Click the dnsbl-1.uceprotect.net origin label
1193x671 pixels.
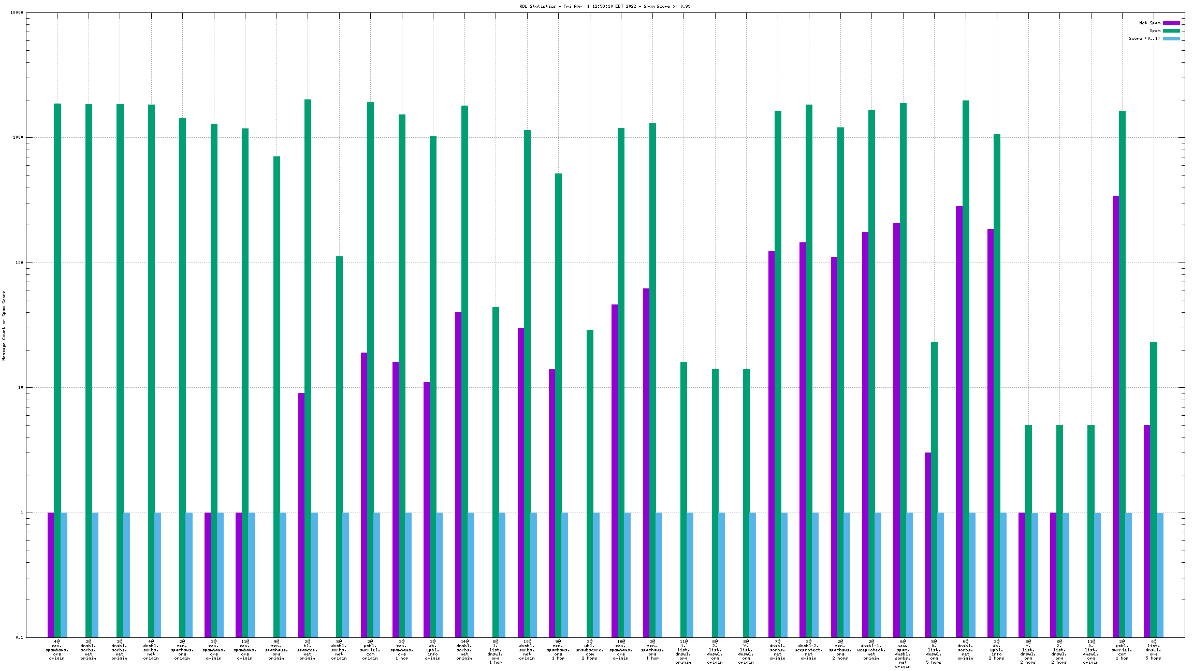pyautogui.click(x=871, y=650)
